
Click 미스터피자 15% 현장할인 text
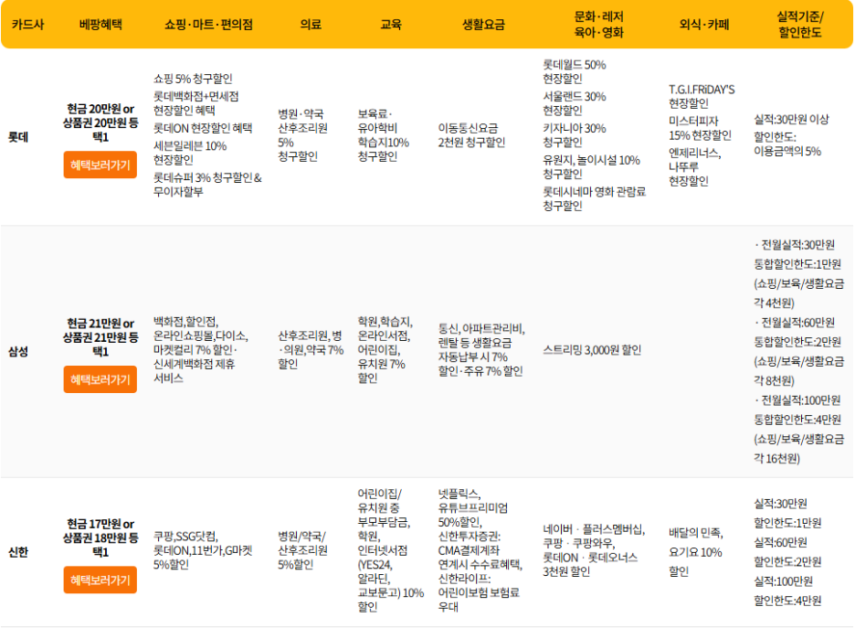click(700, 128)
